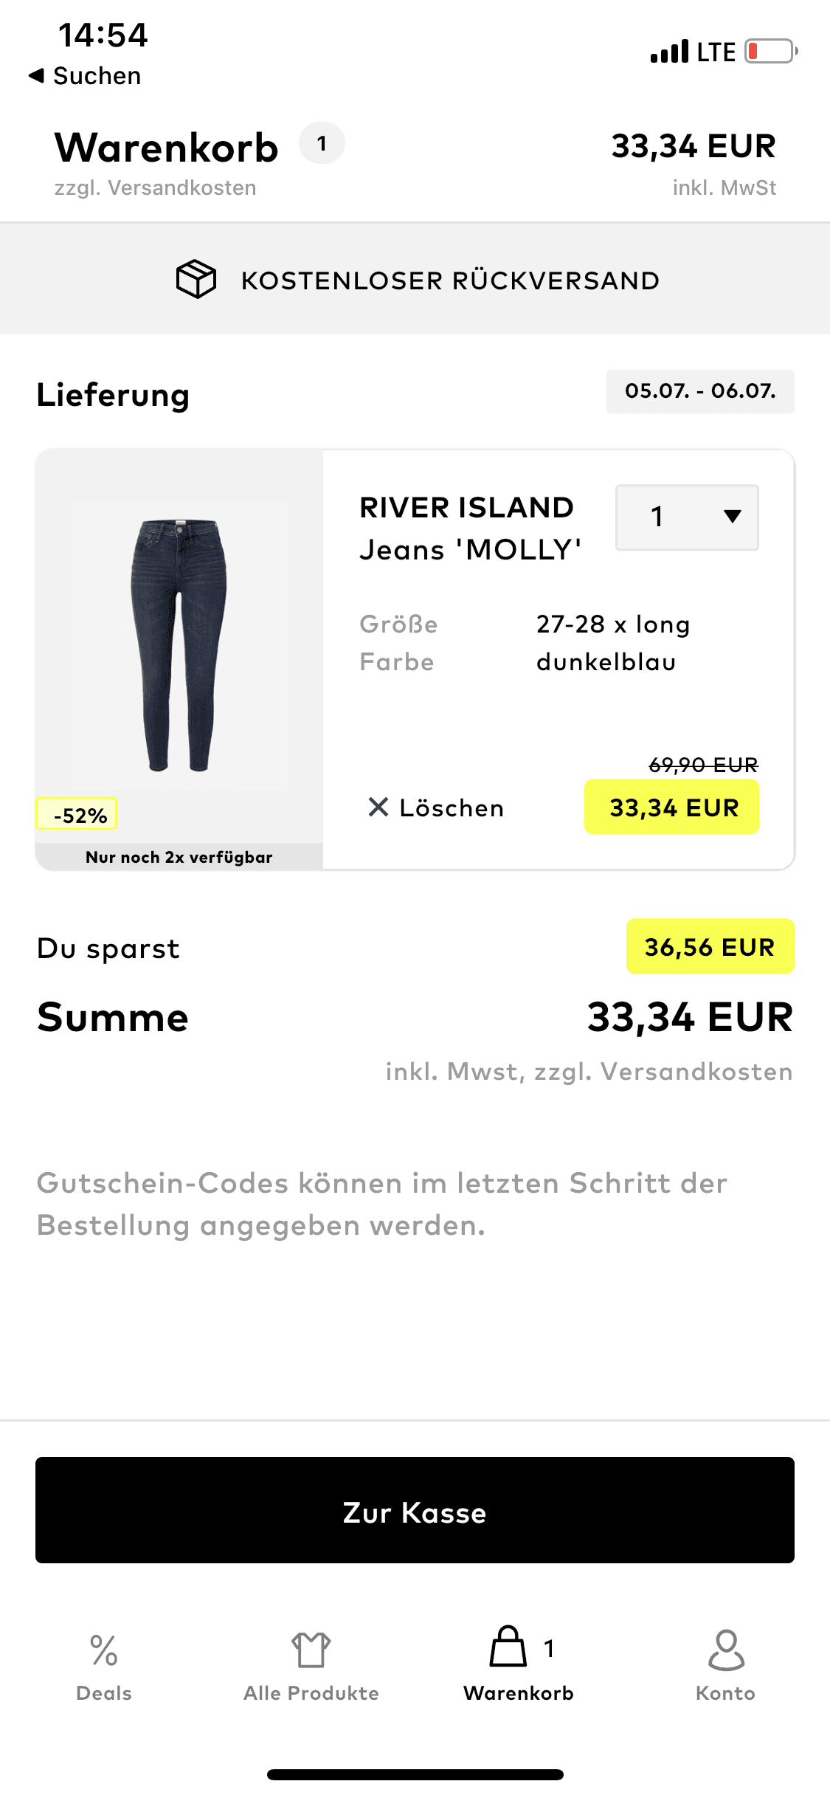Screen dimensions: 830x1798
Task: Tap the back arrow to Suchen
Action: pyautogui.click(x=37, y=75)
